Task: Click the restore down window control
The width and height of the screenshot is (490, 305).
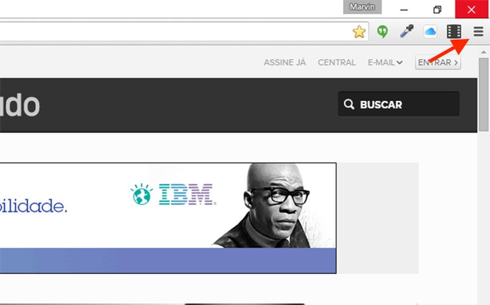Action: (437, 9)
